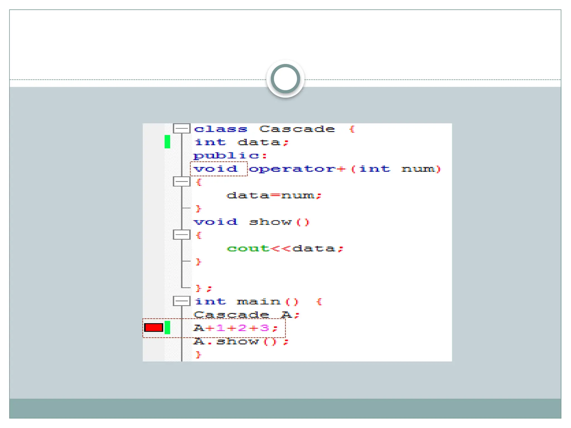Image resolution: width=571 pixels, height=428 pixels.
Task: Click the dark teal footer bar
Action: [285, 408]
